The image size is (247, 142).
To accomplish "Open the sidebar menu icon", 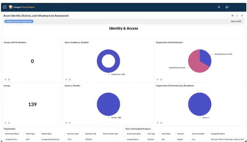I will coord(5,7).
